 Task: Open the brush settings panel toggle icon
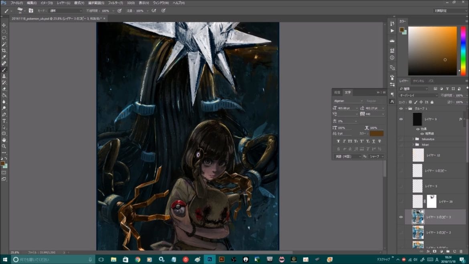(x=31, y=10)
